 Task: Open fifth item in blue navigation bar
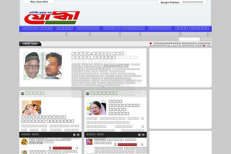pos(160,28)
